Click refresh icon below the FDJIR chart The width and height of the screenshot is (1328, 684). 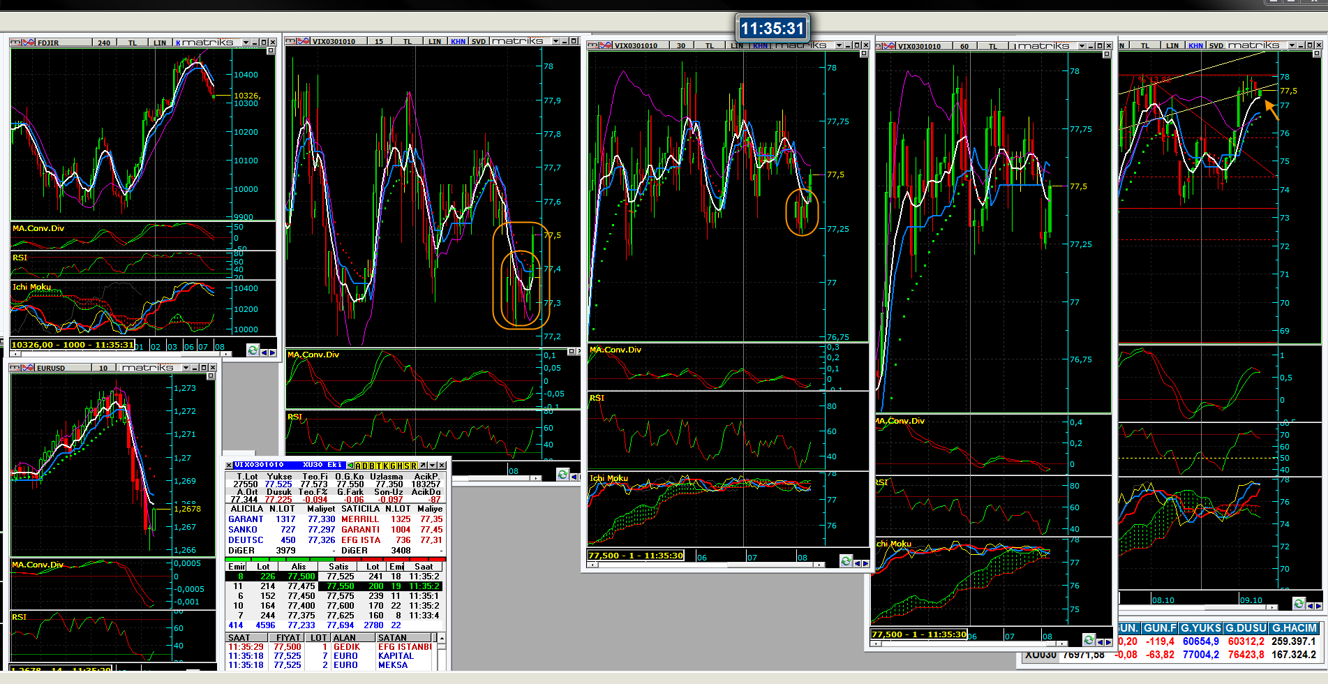pos(253,350)
